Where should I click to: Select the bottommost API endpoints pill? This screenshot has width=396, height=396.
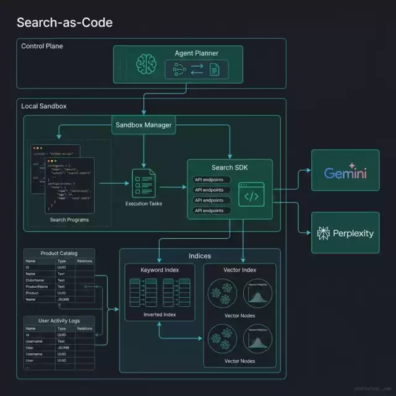pos(212,210)
